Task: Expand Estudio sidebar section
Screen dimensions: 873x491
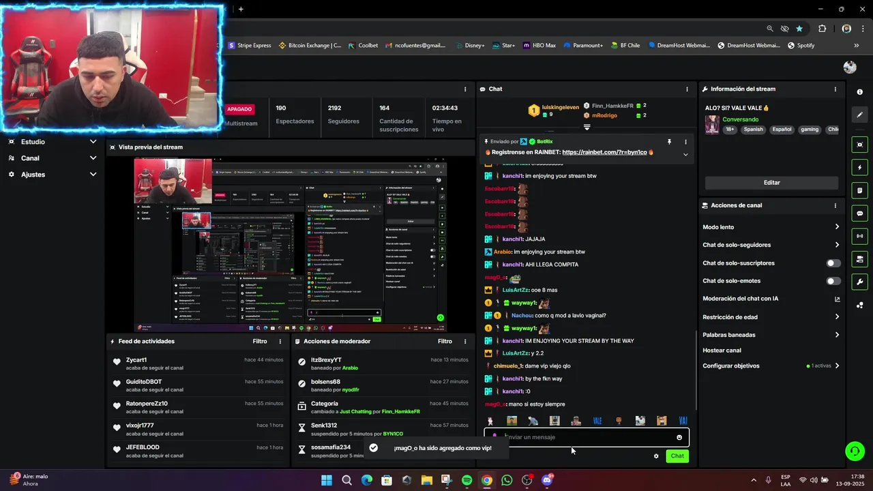Action: tap(52, 142)
